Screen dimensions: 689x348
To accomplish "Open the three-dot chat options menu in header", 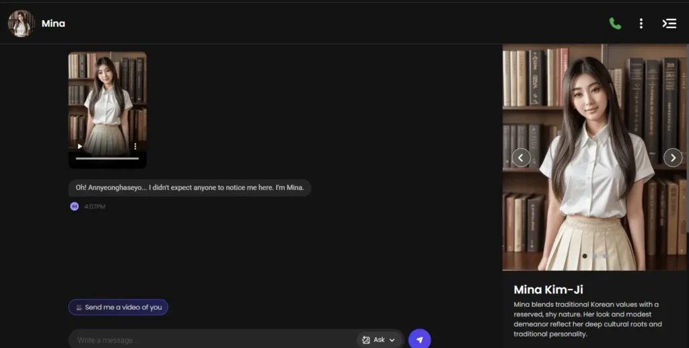I will tap(641, 24).
